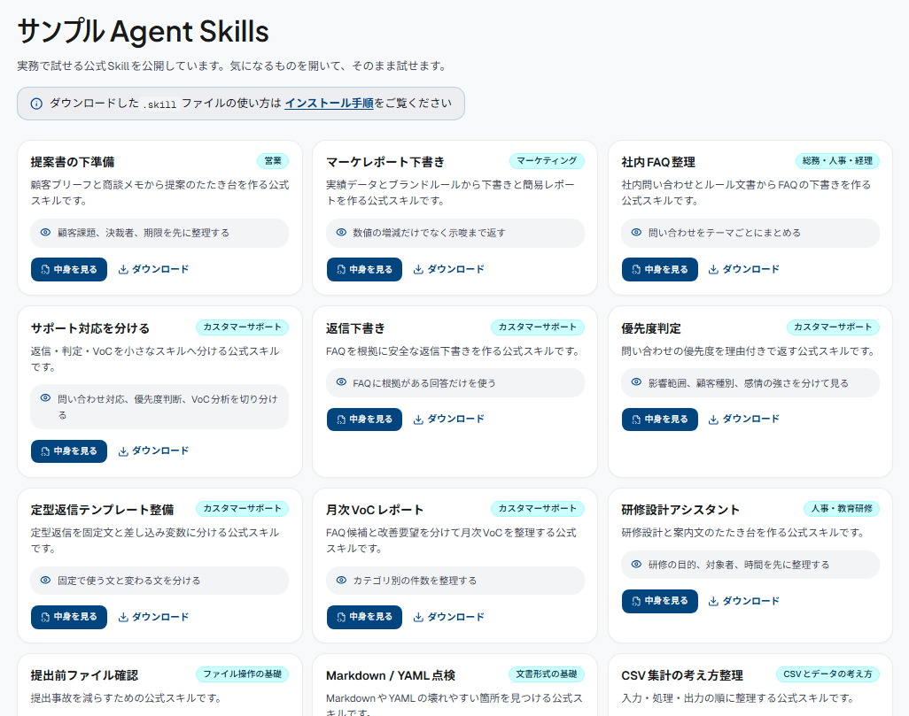The width and height of the screenshot is (909, 716).
Task: Download the 定型返信テンプレート整備 skill
Action: (153, 617)
